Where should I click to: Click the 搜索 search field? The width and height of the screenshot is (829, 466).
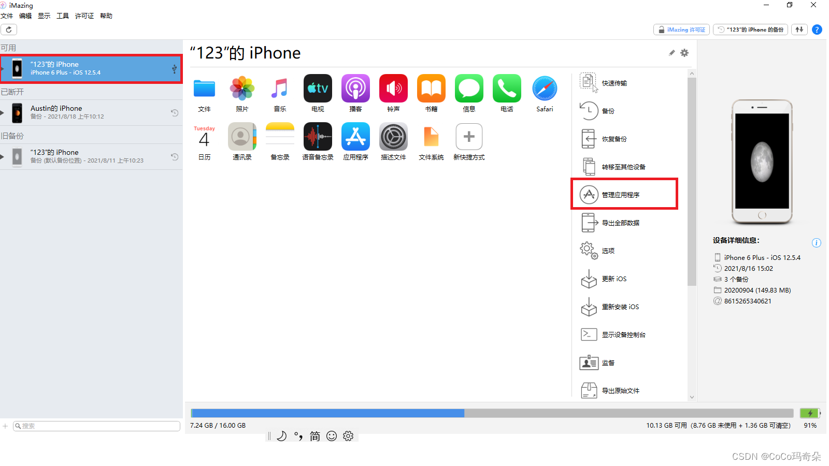tap(96, 426)
